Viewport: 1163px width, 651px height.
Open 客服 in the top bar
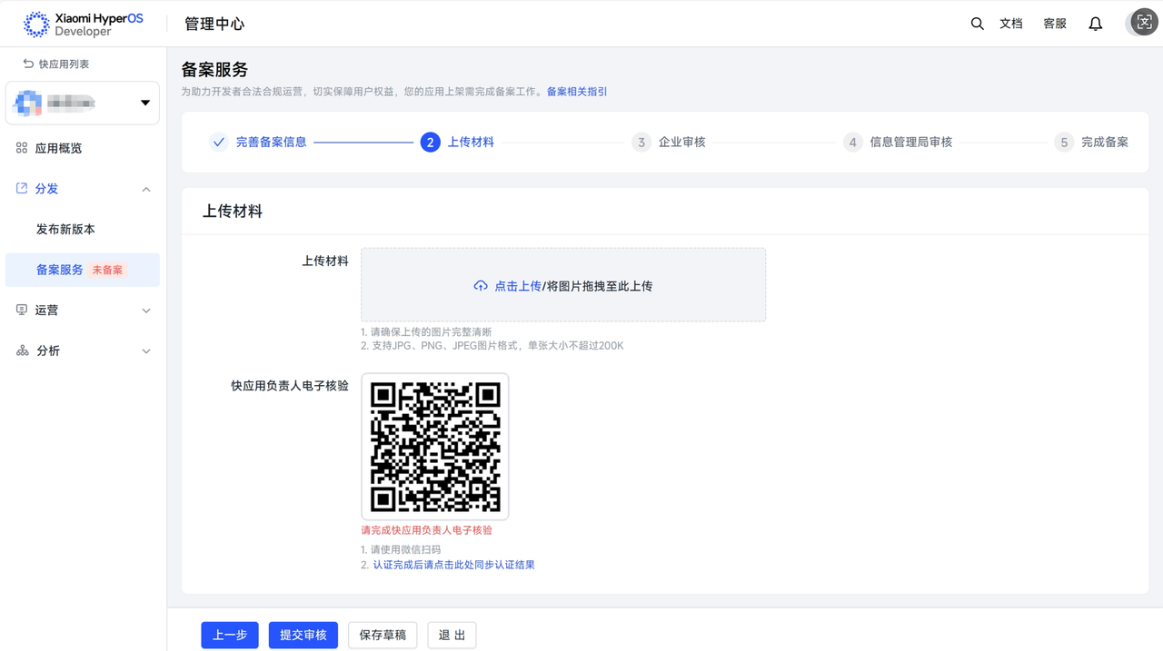(1055, 24)
